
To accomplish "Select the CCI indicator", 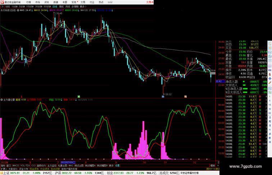I will click(33, 166).
